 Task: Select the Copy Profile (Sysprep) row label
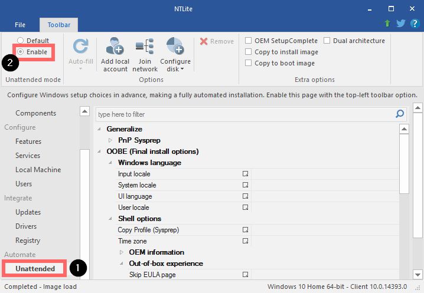(x=148, y=230)
